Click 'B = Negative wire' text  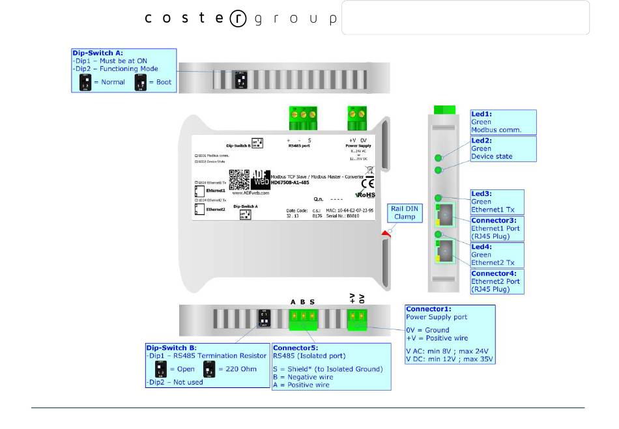pos(303,377)
